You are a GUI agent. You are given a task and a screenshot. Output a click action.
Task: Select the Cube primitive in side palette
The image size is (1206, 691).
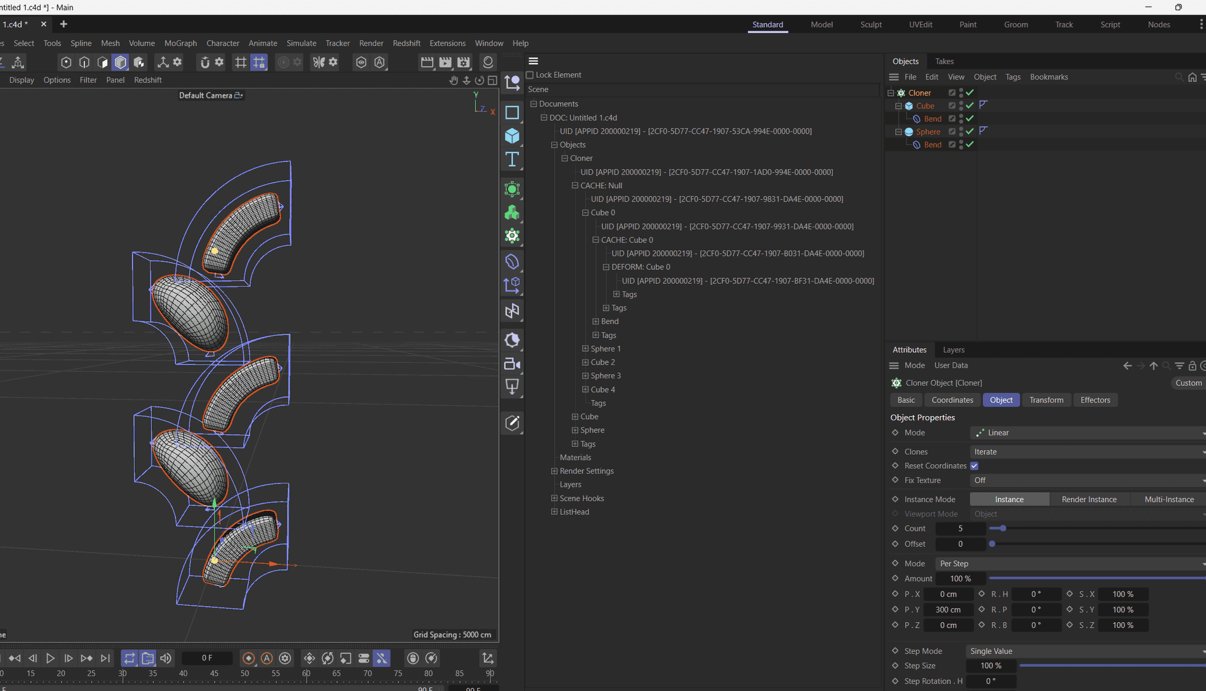[512, 135]
